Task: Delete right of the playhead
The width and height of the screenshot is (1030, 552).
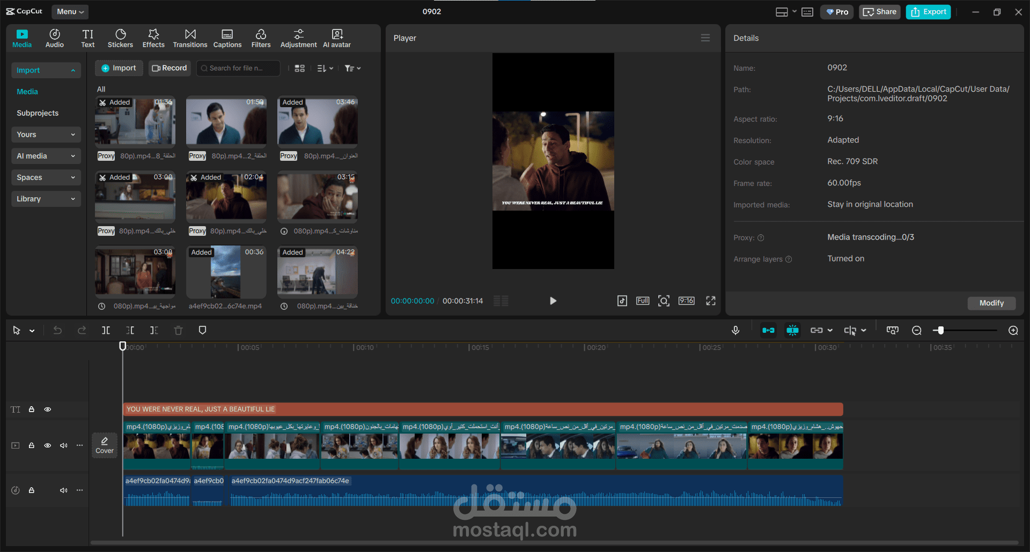Action: [x=154, y=331]
